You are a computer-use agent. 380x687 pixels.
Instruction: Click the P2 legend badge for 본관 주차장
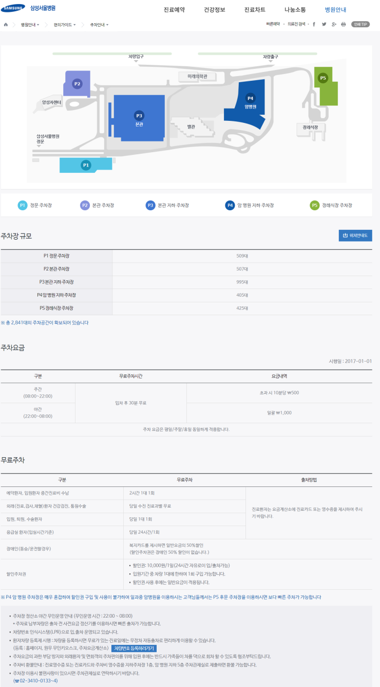(85, 205)
